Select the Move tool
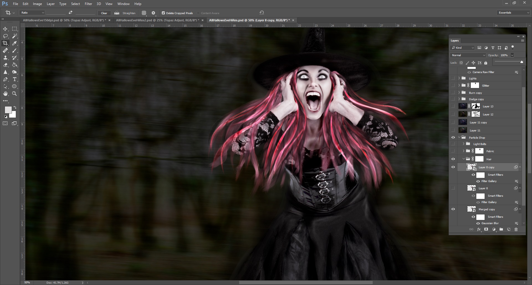The image size is (532, 285). [x=5, y=29]
